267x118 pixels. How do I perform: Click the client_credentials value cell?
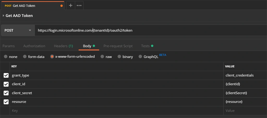245,75
